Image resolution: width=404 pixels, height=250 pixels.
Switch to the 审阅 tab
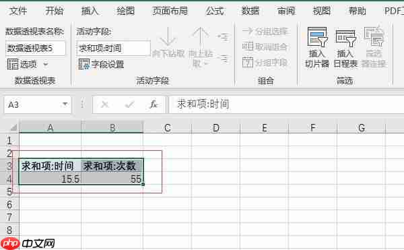[286, 11]
